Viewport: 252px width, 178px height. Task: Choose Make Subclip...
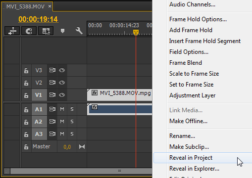pyautogui.click(x=189, y=147)
